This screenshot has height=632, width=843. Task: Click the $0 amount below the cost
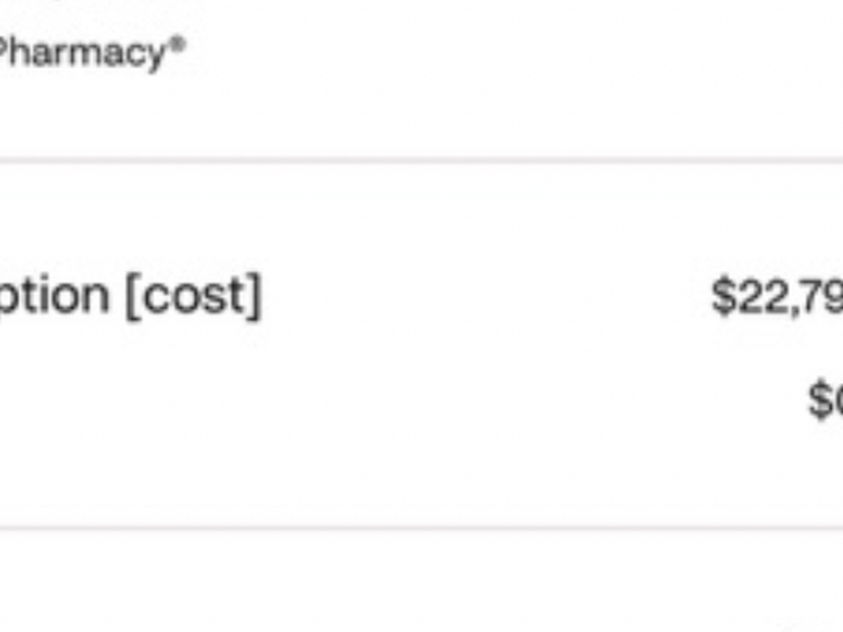[825, 402]
